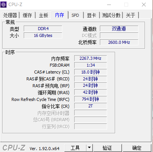The width and height of the screenshot is (153, 152).
Task: Click the 16 GBytes size field
Action: tap(43, 35)
